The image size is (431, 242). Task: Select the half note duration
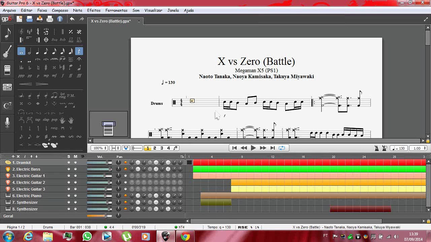[30, 51]
